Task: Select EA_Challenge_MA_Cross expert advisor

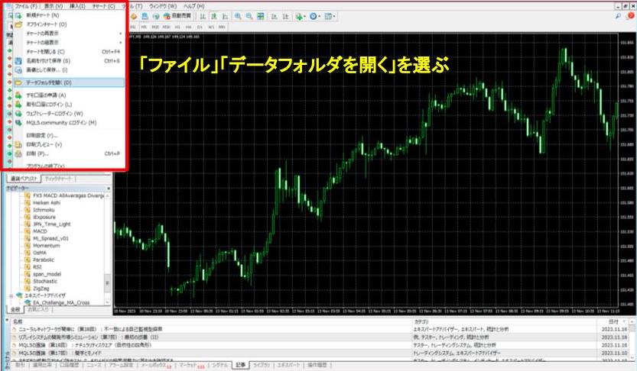Action: pos(61,302)
